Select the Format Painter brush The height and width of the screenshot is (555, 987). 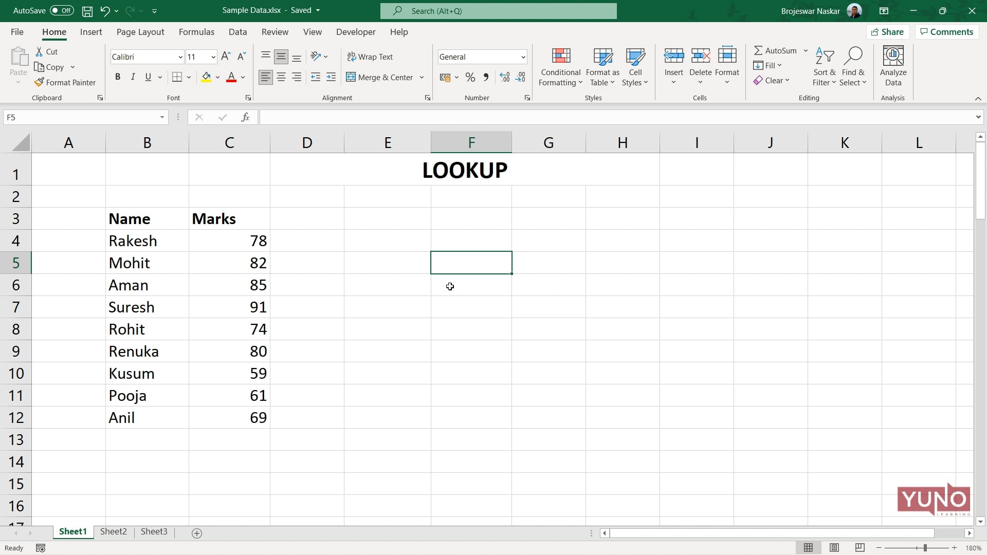point(39,82)
